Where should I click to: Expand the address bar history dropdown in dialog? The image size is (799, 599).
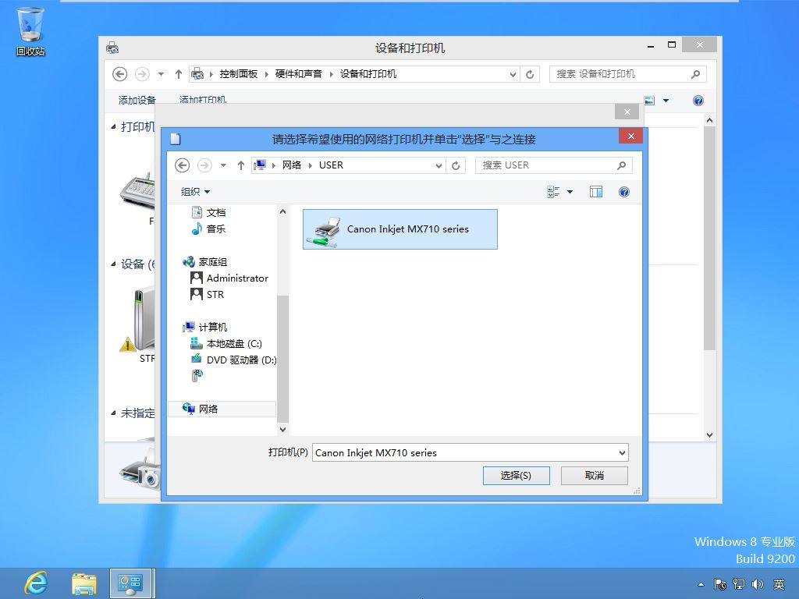[x=439, y=165]
